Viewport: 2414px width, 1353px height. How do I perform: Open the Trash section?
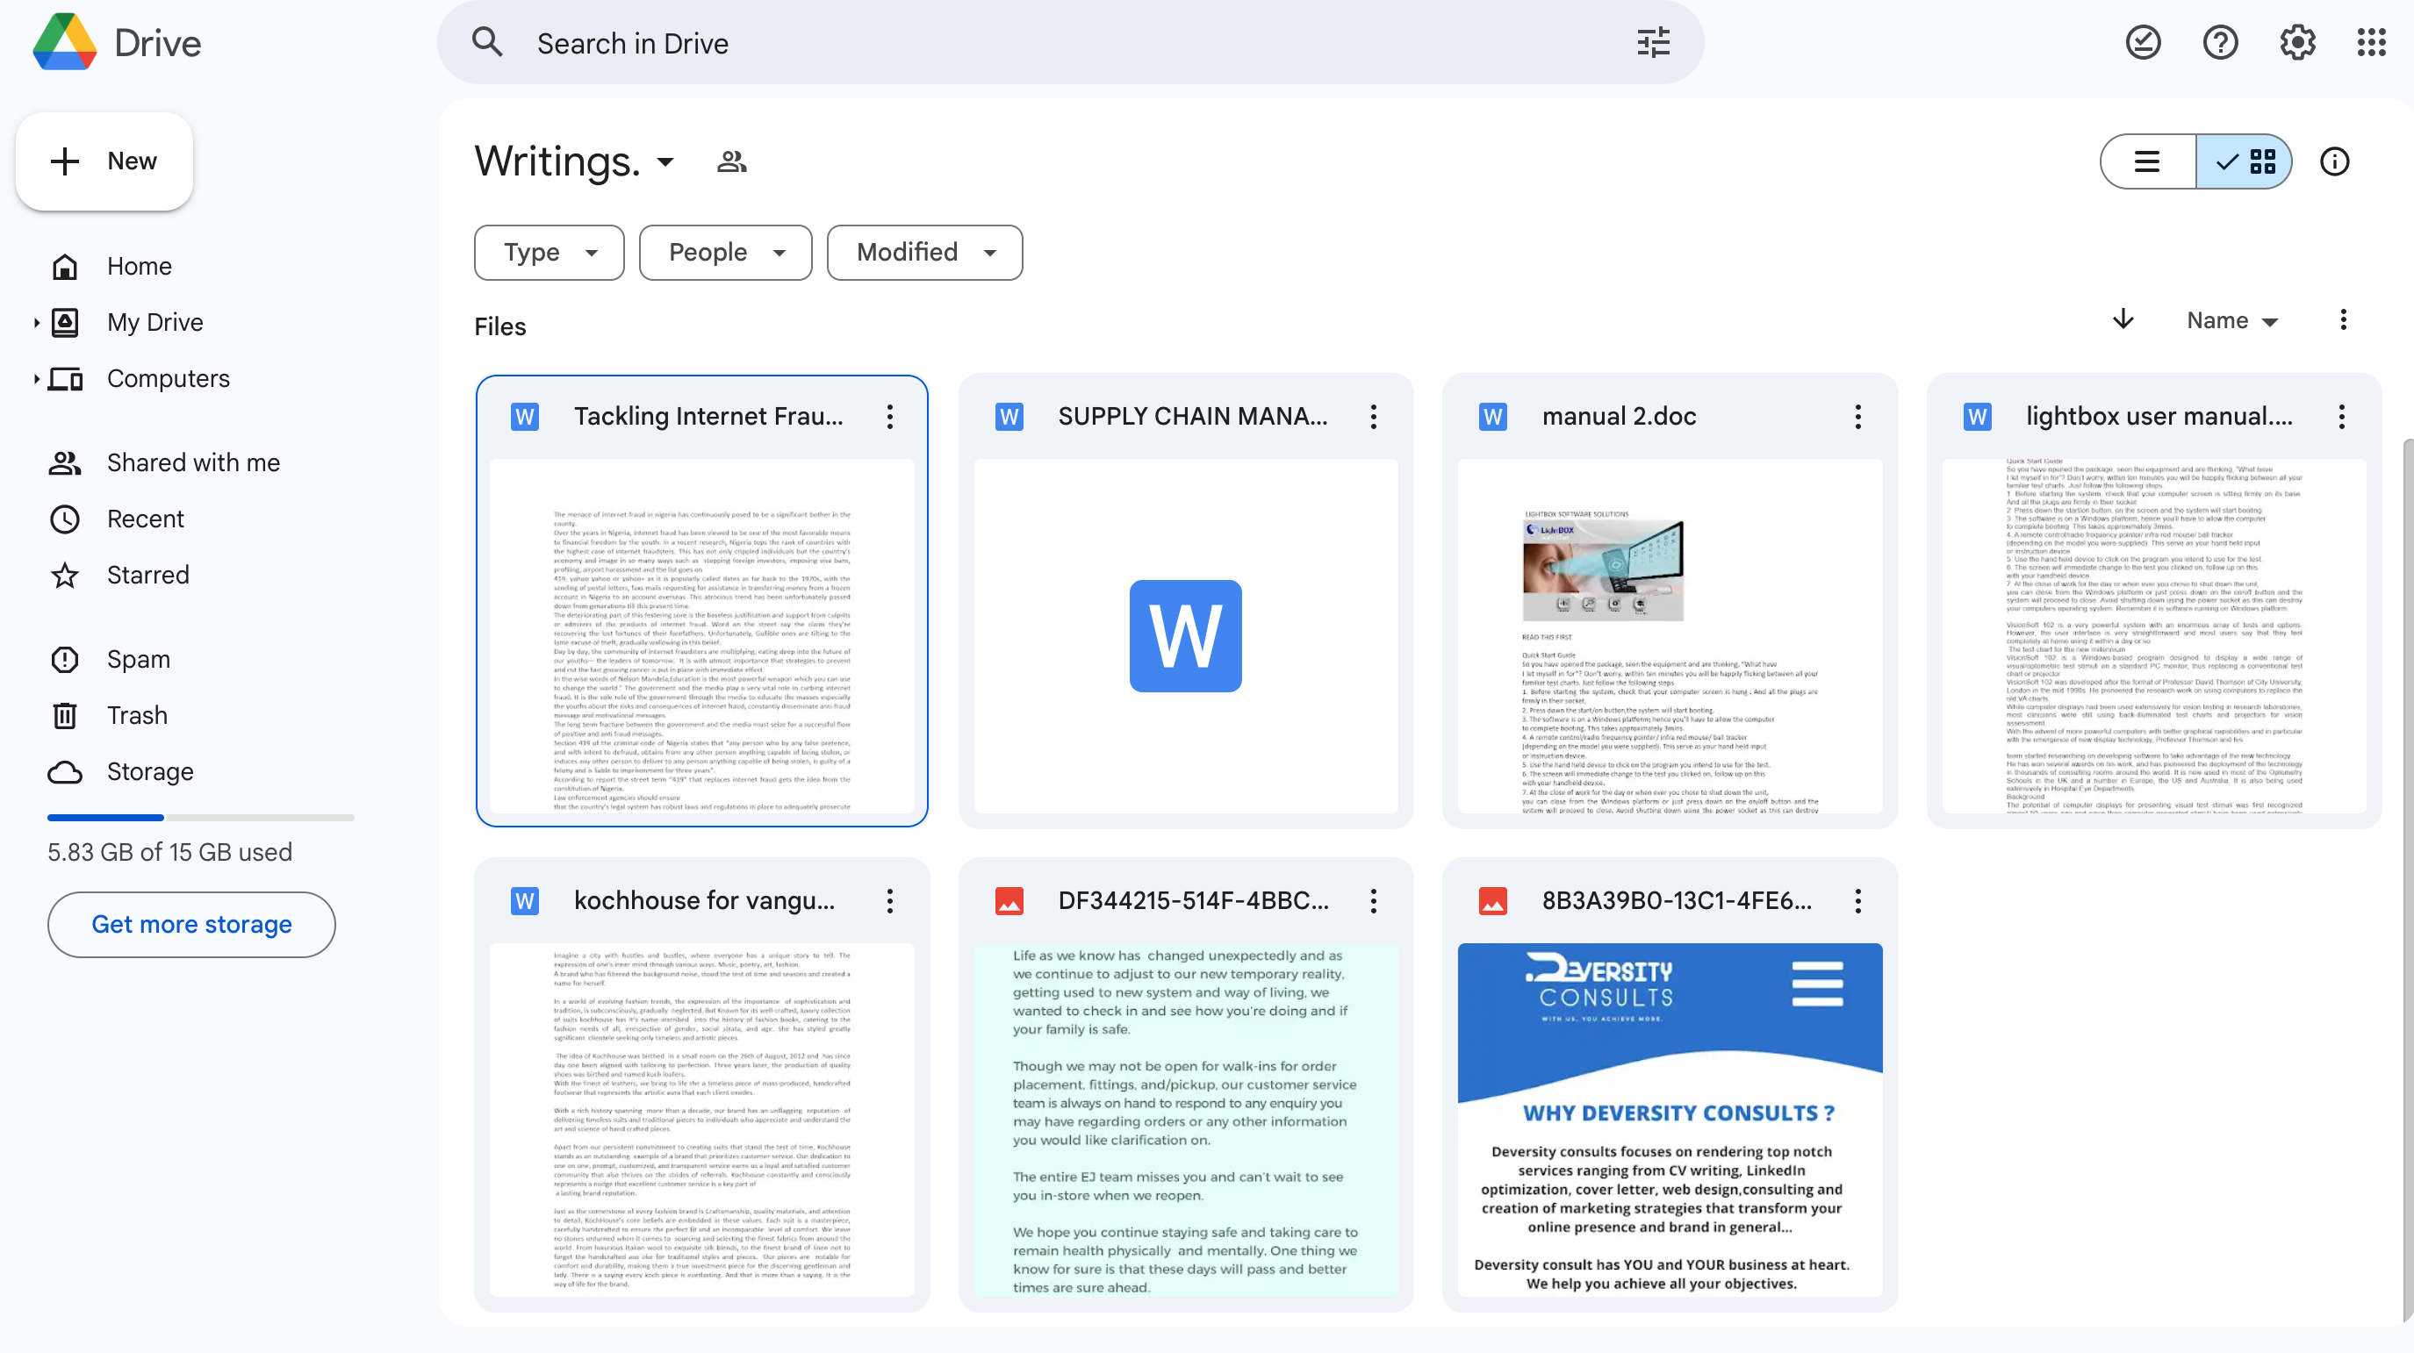tap(137, 716)
